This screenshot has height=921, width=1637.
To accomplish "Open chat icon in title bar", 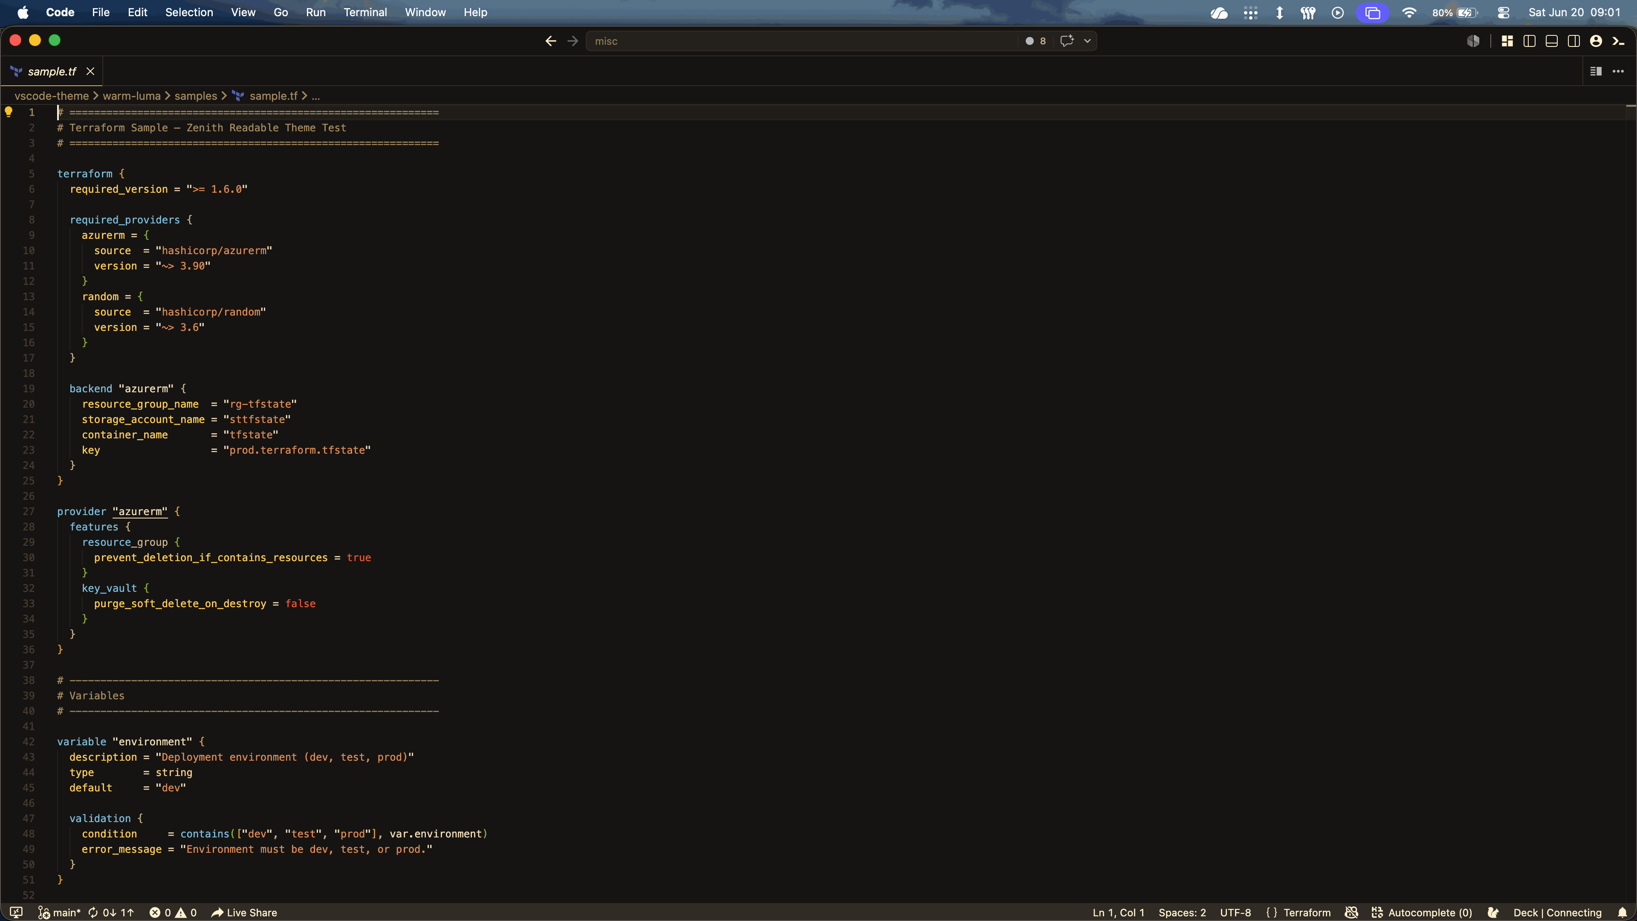I will [x=1067, y=41].
